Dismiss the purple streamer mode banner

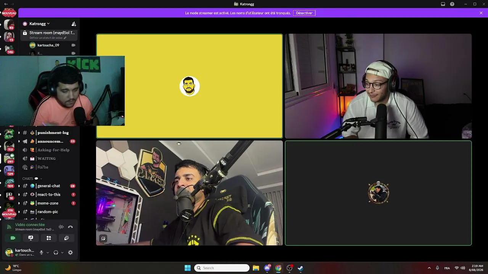(481, 13)
